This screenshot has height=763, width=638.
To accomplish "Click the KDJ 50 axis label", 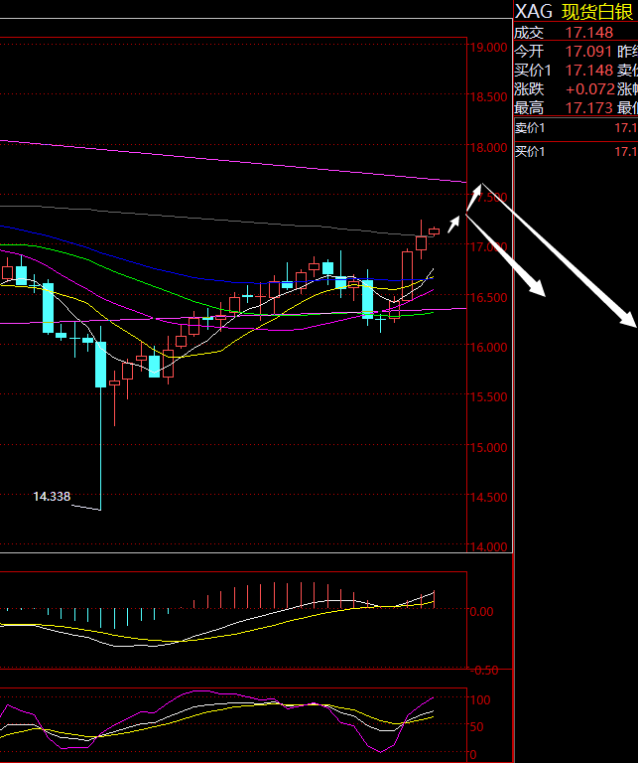I will pos(477,726).
